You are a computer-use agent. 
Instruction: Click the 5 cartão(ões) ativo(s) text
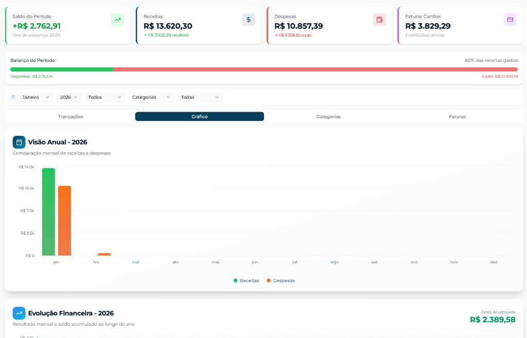point(425,35)
